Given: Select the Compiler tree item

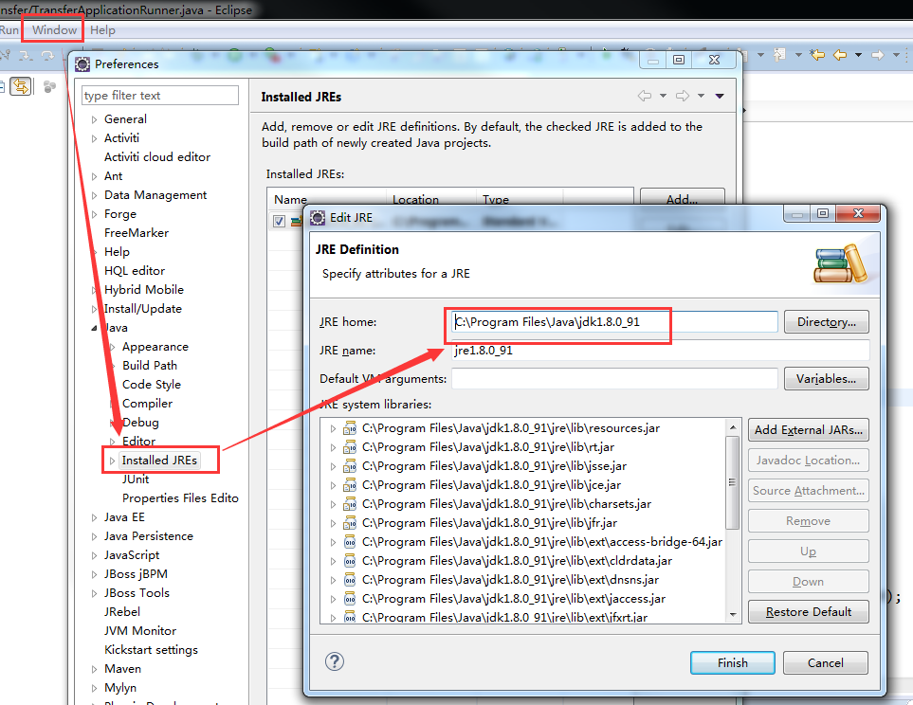Looking at the screenshot, I should pos(147,404).
